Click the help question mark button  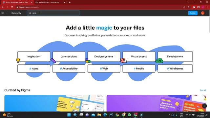pos(204,106)
